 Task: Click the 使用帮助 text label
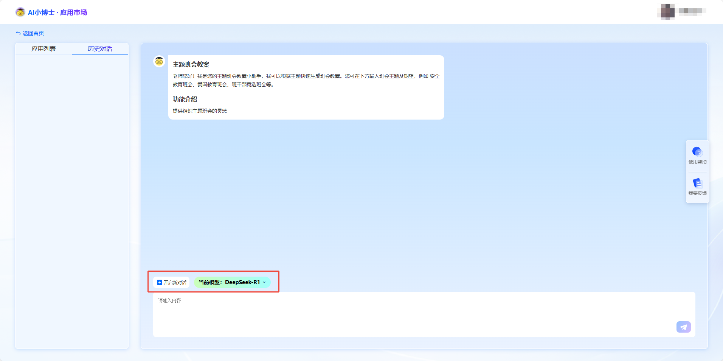697,162
